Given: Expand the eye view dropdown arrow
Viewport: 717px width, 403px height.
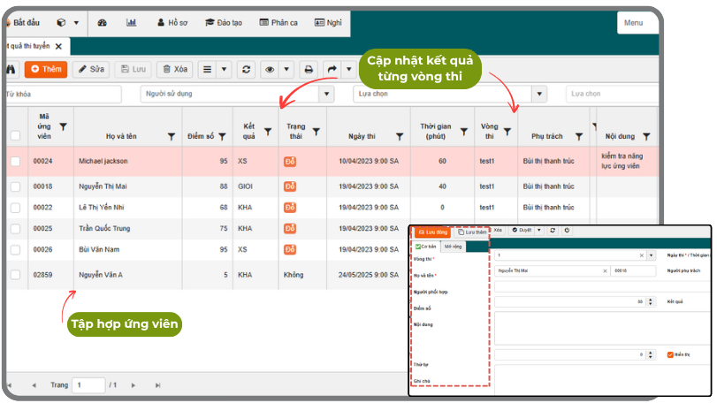Looking at the screenshot, I should (286, 70).
